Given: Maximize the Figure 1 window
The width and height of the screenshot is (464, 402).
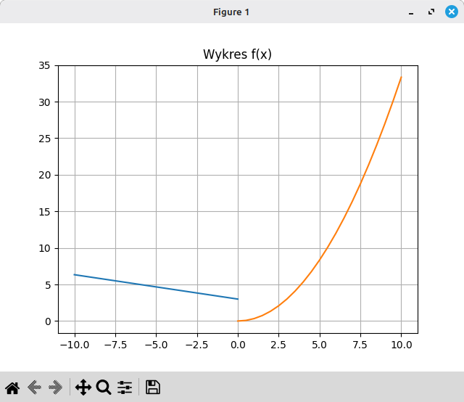Looking at the screenshot, I should (x=431, y=12).
